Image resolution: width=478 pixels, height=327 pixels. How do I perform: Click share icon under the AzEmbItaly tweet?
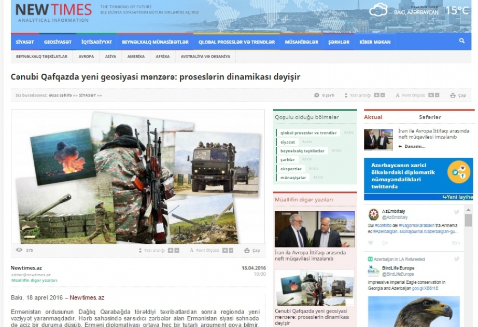click(x=385, y=243)
